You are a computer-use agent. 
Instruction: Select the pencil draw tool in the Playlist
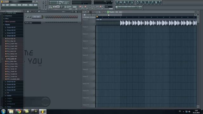point(88,12)
